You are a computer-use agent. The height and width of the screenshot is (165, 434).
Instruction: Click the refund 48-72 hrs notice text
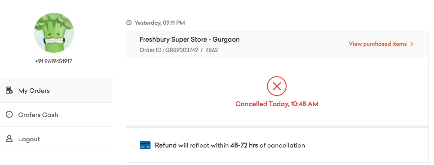230,145
